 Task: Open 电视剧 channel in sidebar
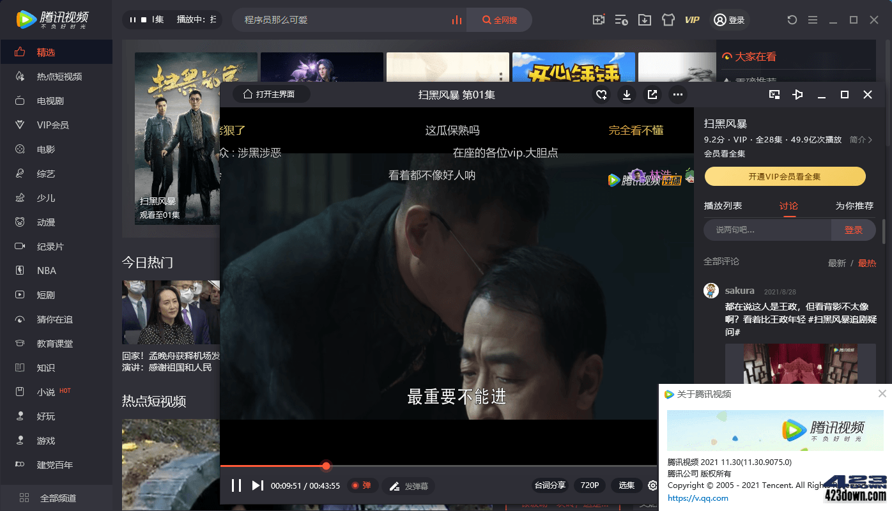click(x=56, y=101)
